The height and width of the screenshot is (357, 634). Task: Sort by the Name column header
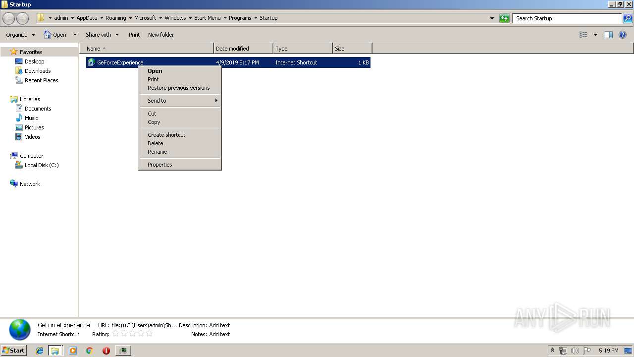pos(147,49)
